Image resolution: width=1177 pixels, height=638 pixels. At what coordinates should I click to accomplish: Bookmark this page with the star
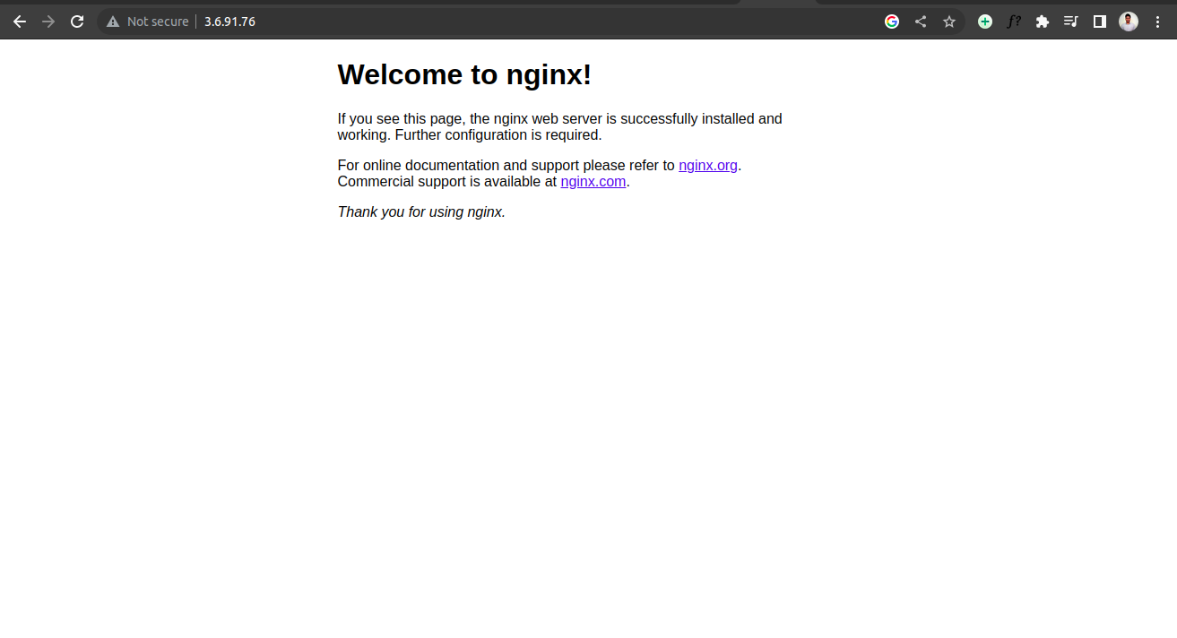coord(949,22)
